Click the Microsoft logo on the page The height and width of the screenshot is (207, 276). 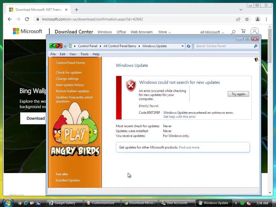pos(27,31)
